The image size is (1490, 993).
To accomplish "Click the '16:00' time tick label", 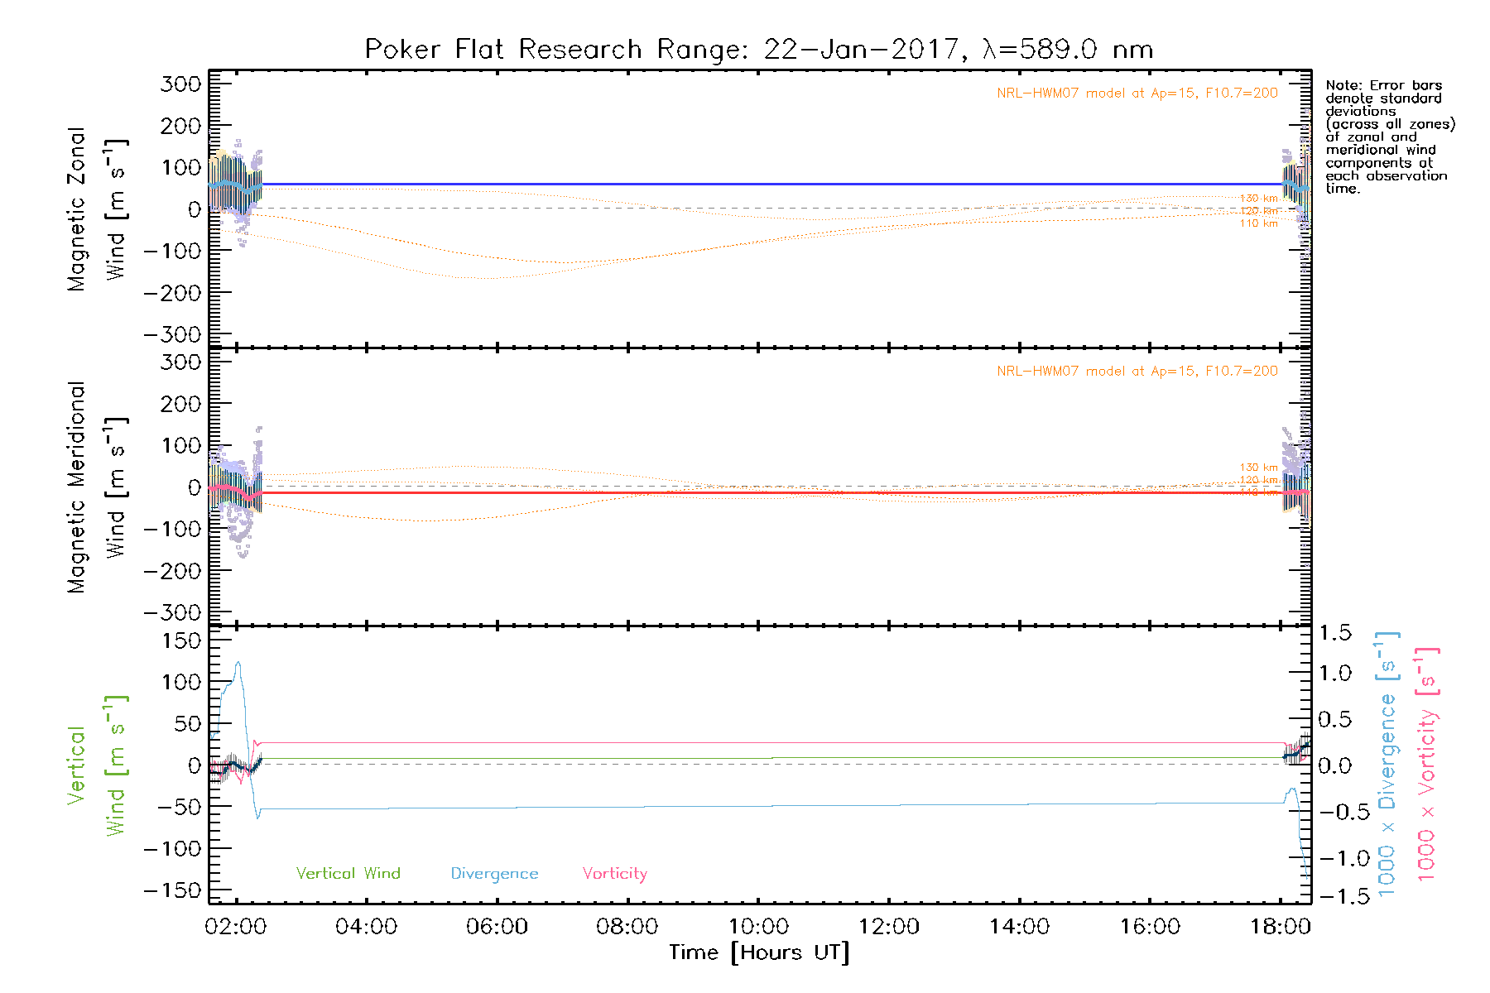I will [1150, 927].
